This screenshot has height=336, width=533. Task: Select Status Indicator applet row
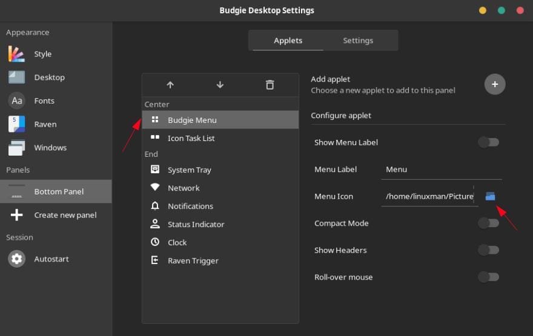point(220,224)
